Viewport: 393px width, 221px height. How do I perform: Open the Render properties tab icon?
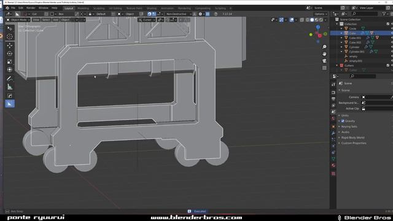pyautogui.click(x=333, y=93)
